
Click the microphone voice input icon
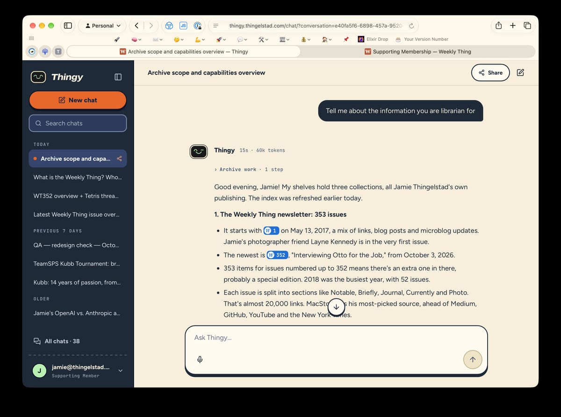(200, 360)
